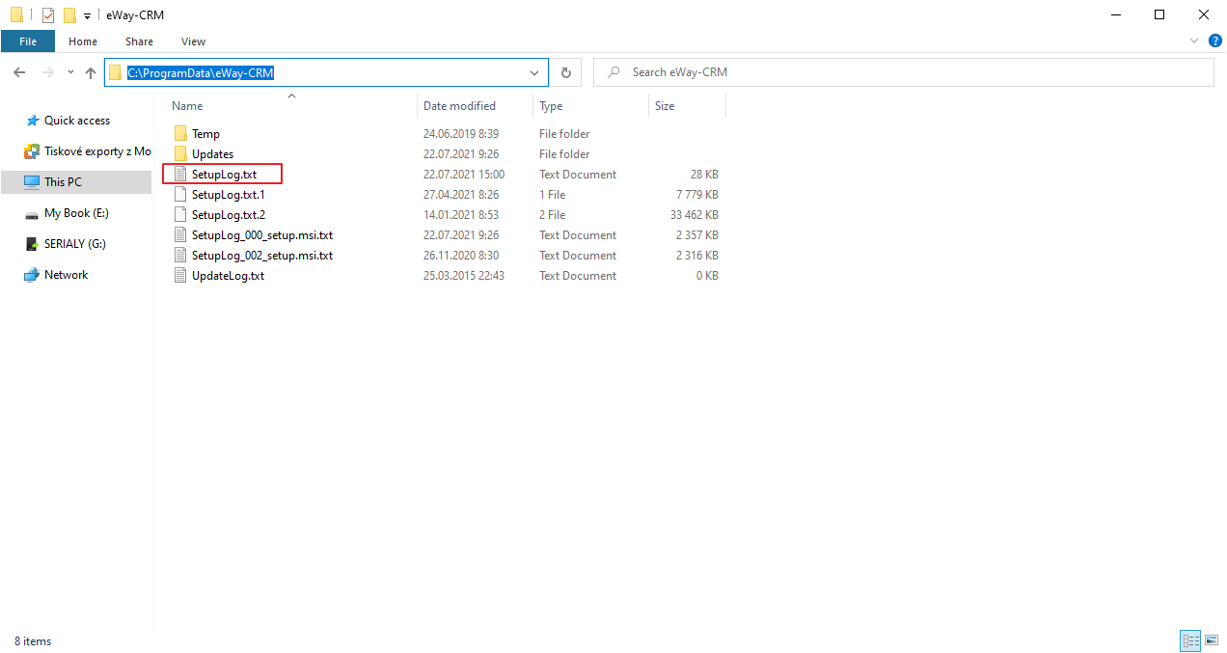Viewport: 1227px width, 653px height.
Task: Select the Updates folder name
Action: 212,154
